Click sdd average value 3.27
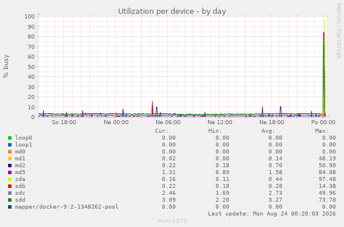The height and width of the screenshot is (227, 344). tap(275, 200)
